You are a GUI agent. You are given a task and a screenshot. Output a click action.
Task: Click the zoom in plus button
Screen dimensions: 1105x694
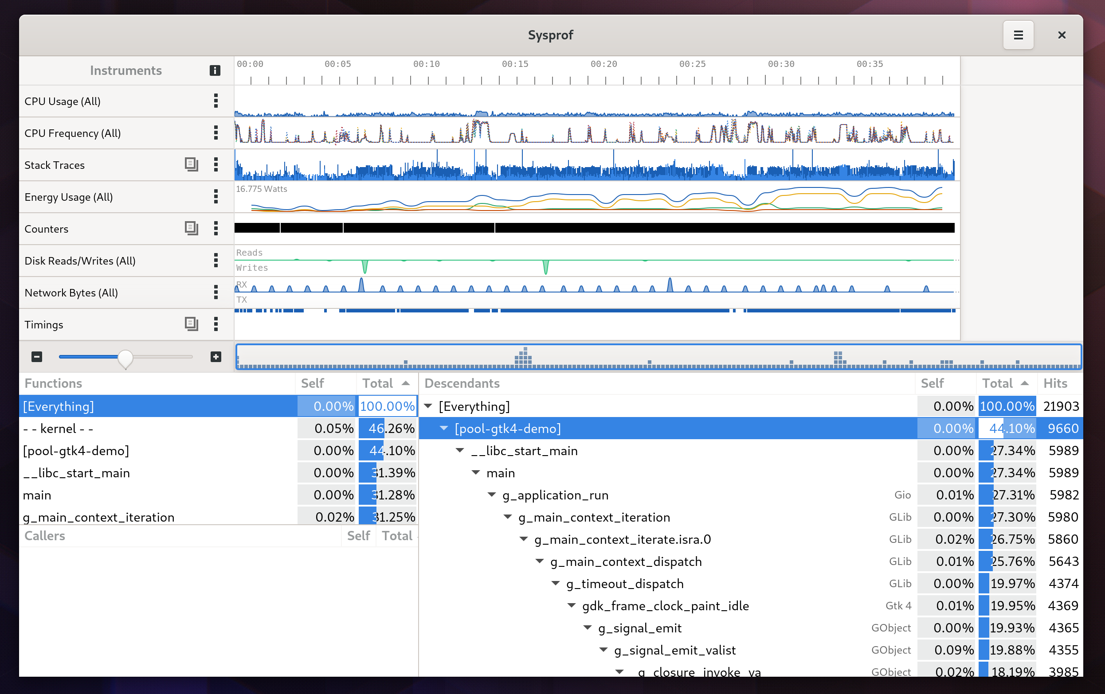click(x=216, y=356)
